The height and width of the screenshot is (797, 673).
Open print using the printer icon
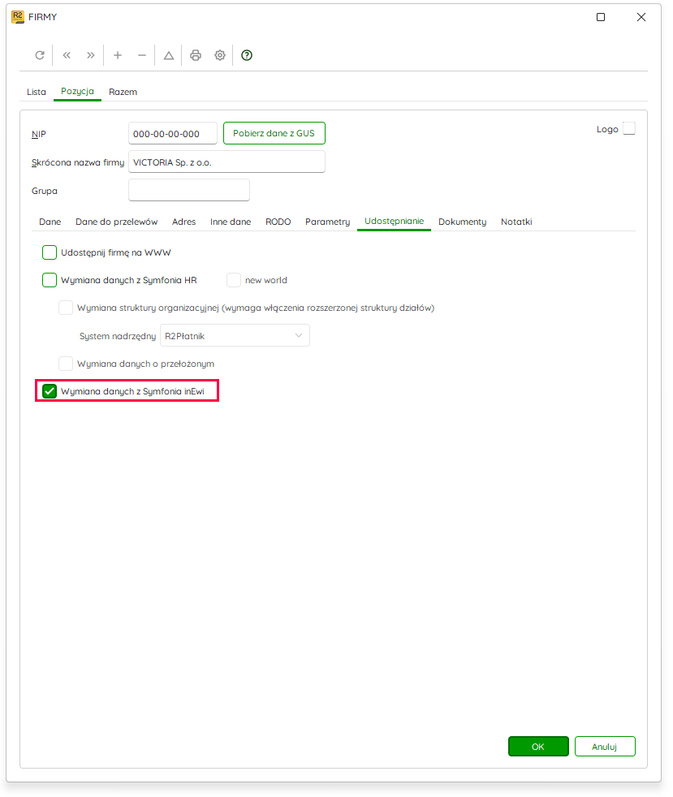pyautogui.click(x=195, y=55)
